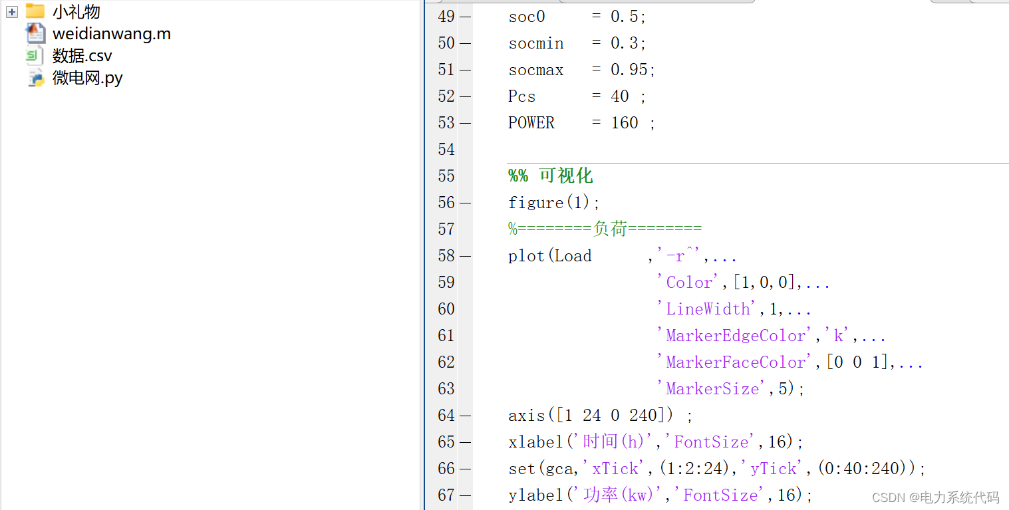The image size is (1009, 510).
Task: Expand the 小礼物 folder tree node
Action: 12,11
